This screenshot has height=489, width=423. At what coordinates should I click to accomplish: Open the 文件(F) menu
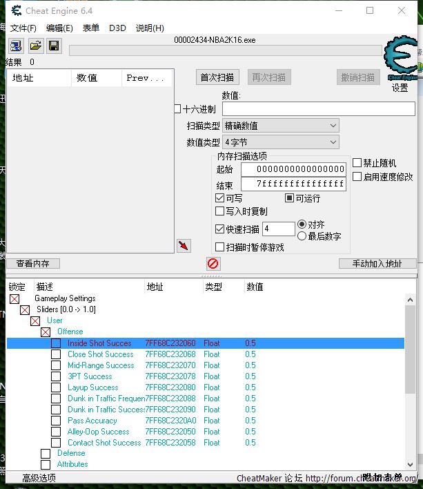click(23, 28)
